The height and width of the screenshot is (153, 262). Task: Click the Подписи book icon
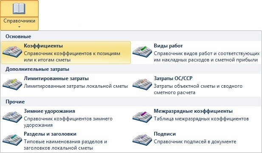tap(142, 140)
